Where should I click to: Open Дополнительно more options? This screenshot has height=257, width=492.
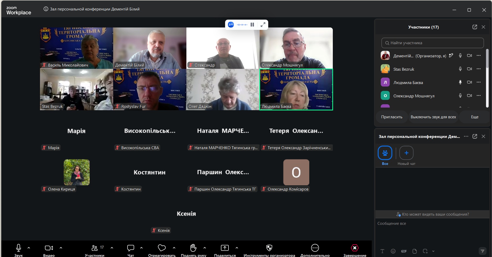(x=315, y=250)
